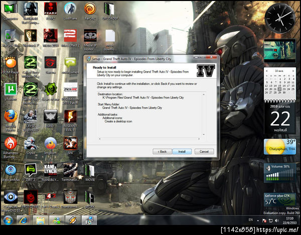
Task: Cancel the GTA IV installation
Action: click(204, 151)
